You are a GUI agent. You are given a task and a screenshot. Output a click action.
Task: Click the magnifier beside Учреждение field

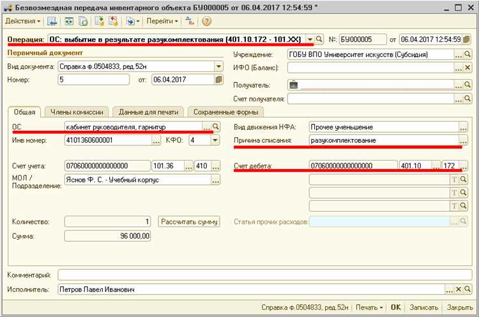(x=468, y=55)
